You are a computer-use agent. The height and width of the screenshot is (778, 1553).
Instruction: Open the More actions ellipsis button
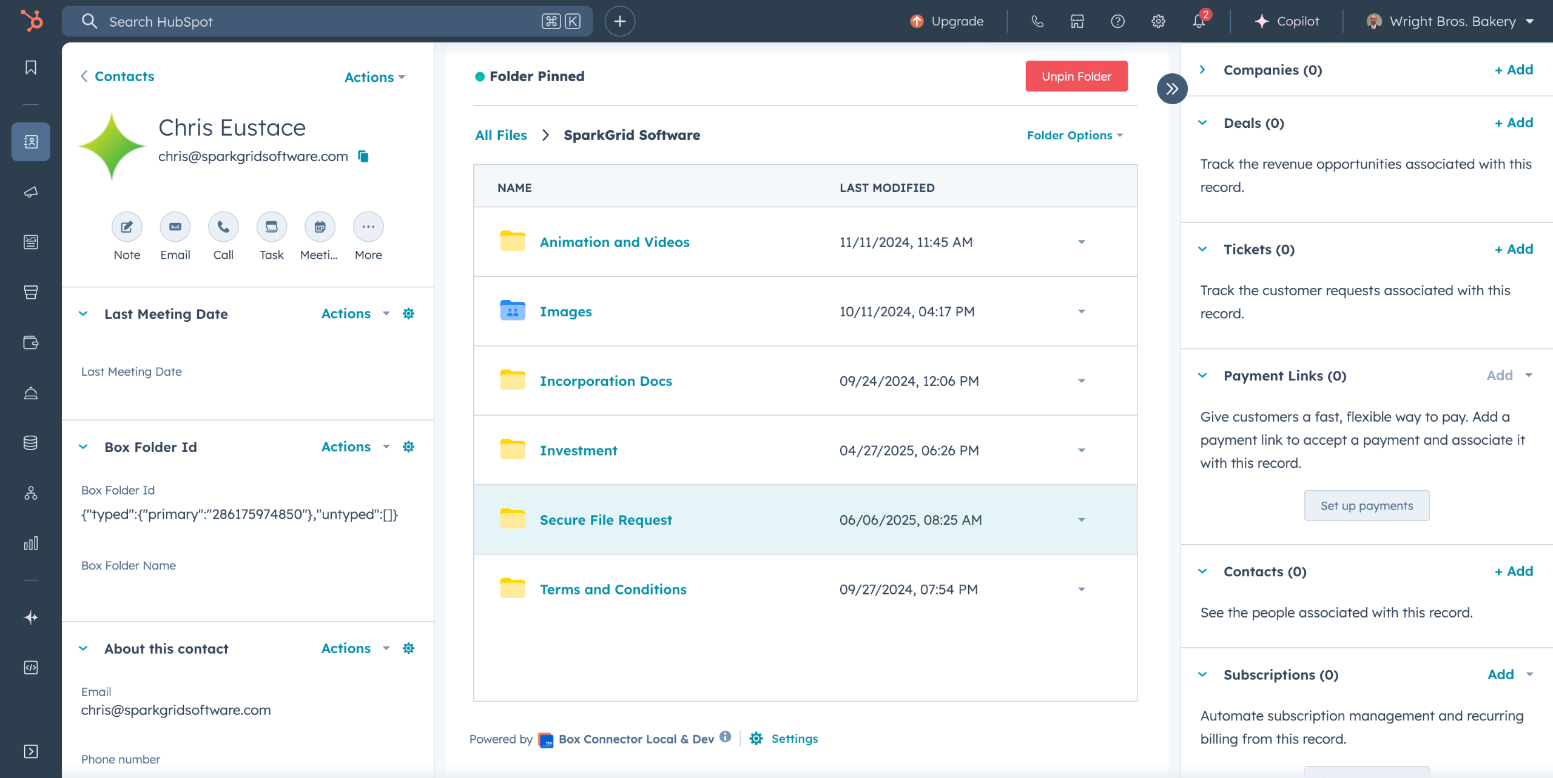pyautogui.click(x=368, y=227)
